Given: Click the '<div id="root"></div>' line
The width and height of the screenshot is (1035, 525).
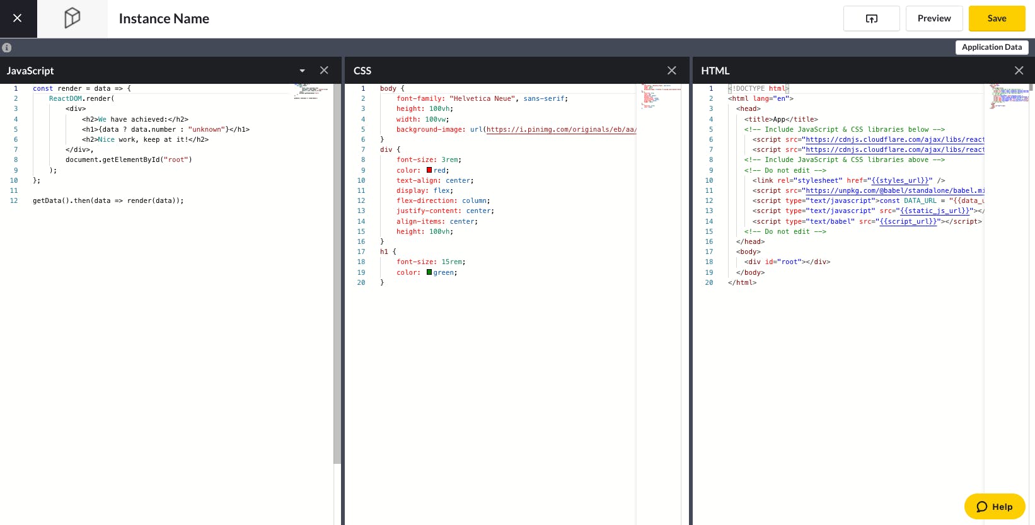Looking at the screenshot, I should [x=787, y=262].
